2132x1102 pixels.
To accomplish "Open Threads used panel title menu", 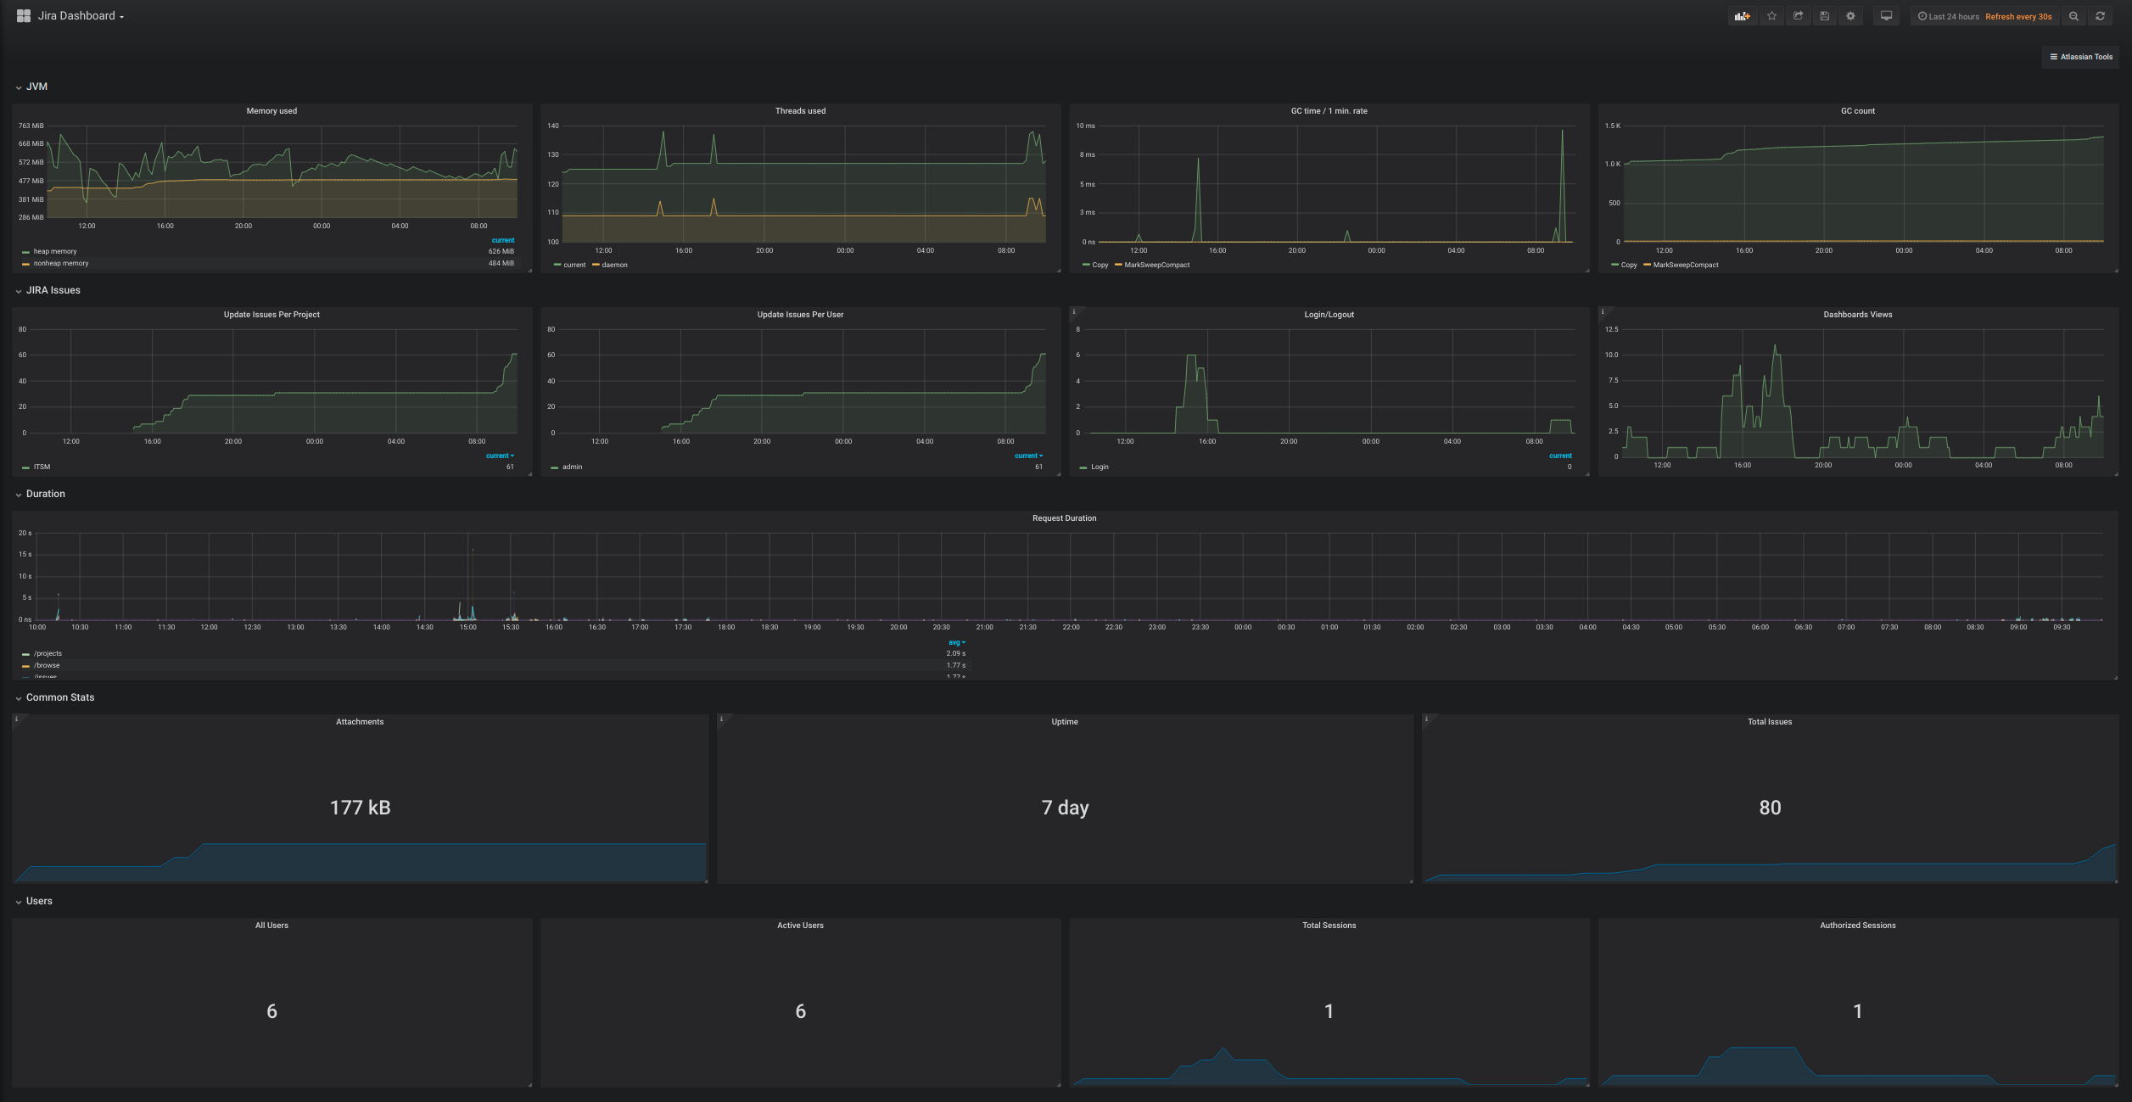I will (800, 111).
